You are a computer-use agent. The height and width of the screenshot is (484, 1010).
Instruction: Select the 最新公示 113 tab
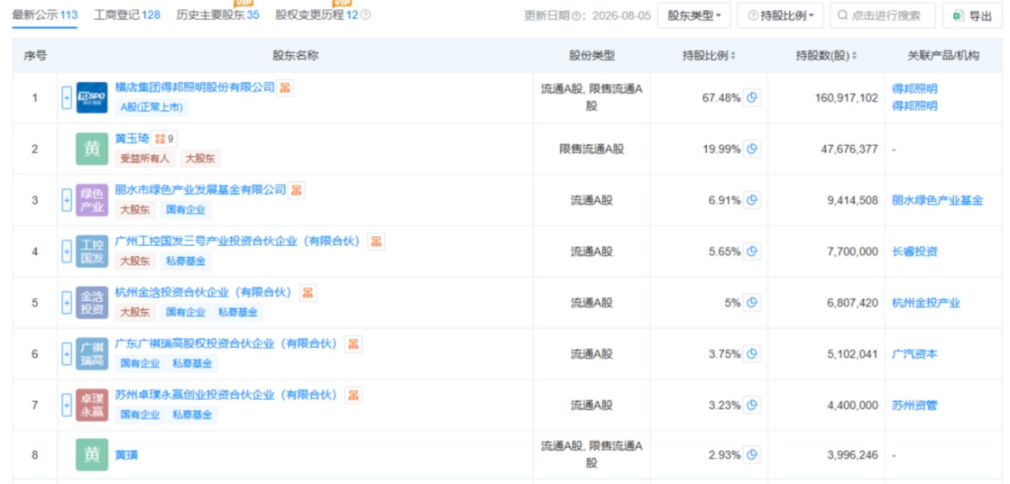point(45,15)
